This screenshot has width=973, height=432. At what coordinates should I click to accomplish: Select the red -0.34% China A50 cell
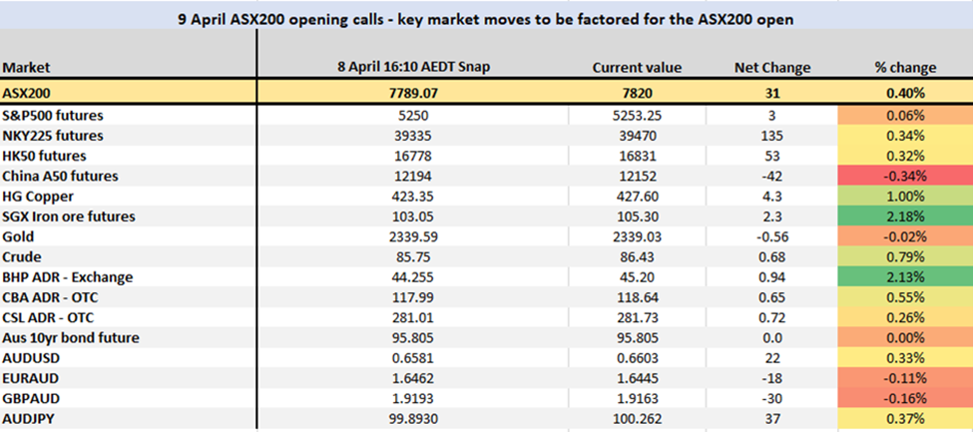[x=904, y=176]
